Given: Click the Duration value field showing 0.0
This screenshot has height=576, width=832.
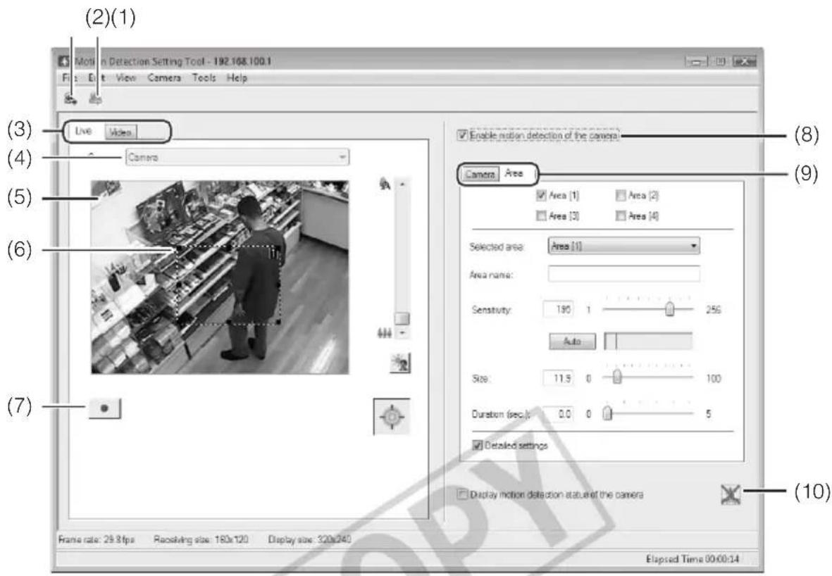Looking at the screenshot, I should pos(559,414).
